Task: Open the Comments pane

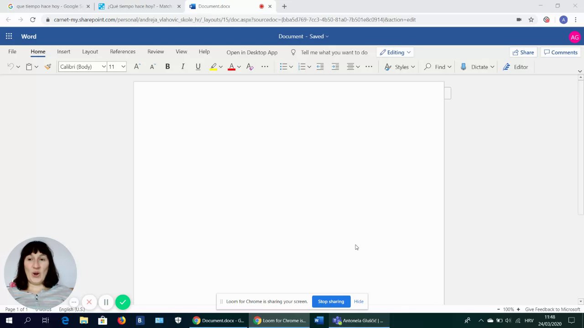Action: click(561, 52)
